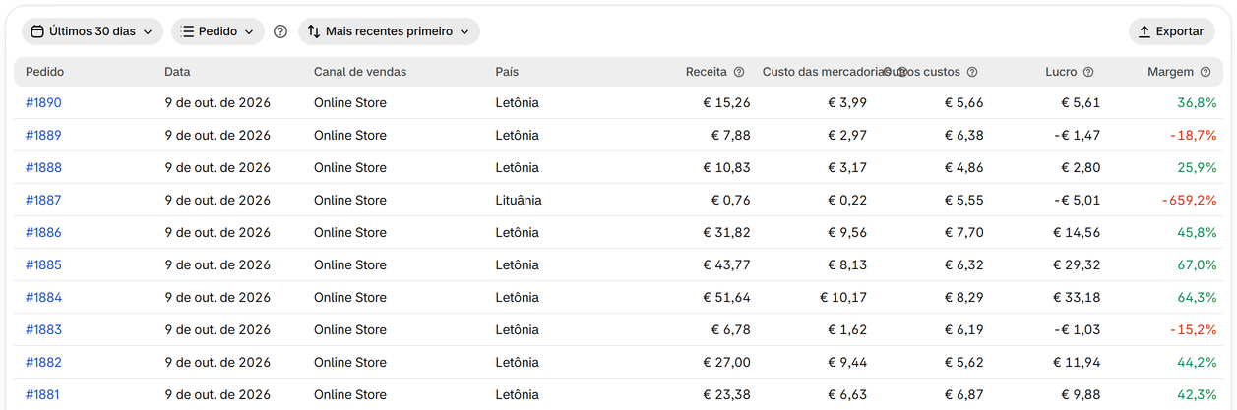Image resolution: width=1237 pixels, height=410 pixels.
Task: Open the Mais recentes primeiro sort dropdown
Action: (389, 31)
